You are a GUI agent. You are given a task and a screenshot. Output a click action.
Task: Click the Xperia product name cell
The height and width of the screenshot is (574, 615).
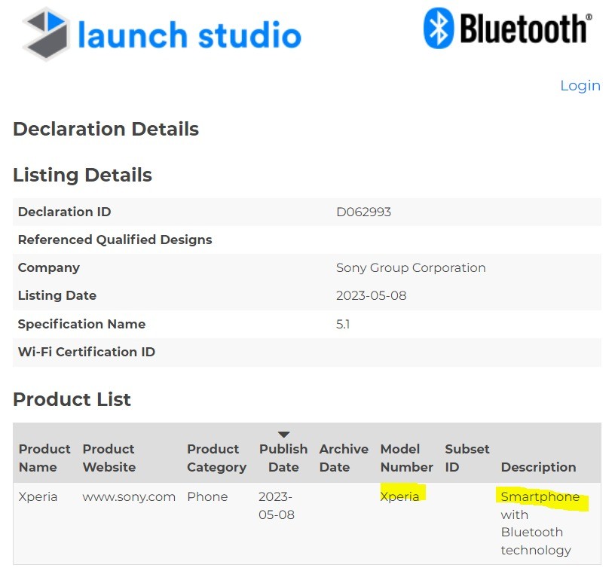point(38,496)
